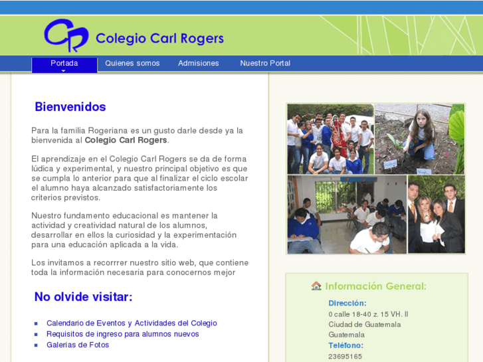Open the Quienes somos menu item
Viewport: 483px width, 362px height.
click(x=132, y=63)
